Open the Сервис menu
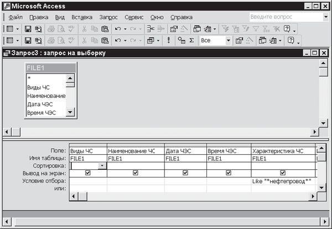The image size is (332, 229). (x=134, y=17)
